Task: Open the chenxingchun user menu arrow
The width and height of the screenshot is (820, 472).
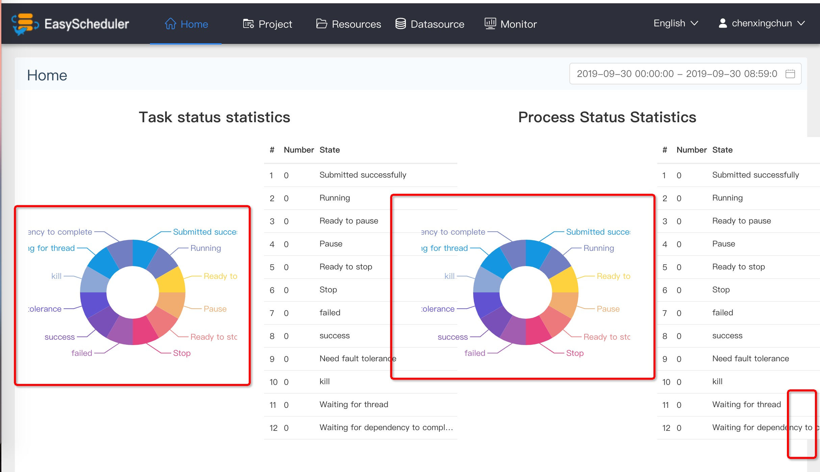Action: (801, 23)
